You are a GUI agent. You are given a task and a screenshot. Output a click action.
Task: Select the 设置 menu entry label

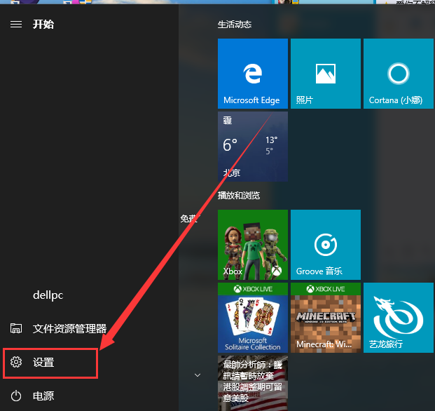(43, 363)
